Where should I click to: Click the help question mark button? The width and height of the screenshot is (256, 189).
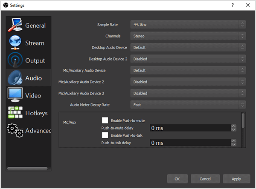point(233,5)
